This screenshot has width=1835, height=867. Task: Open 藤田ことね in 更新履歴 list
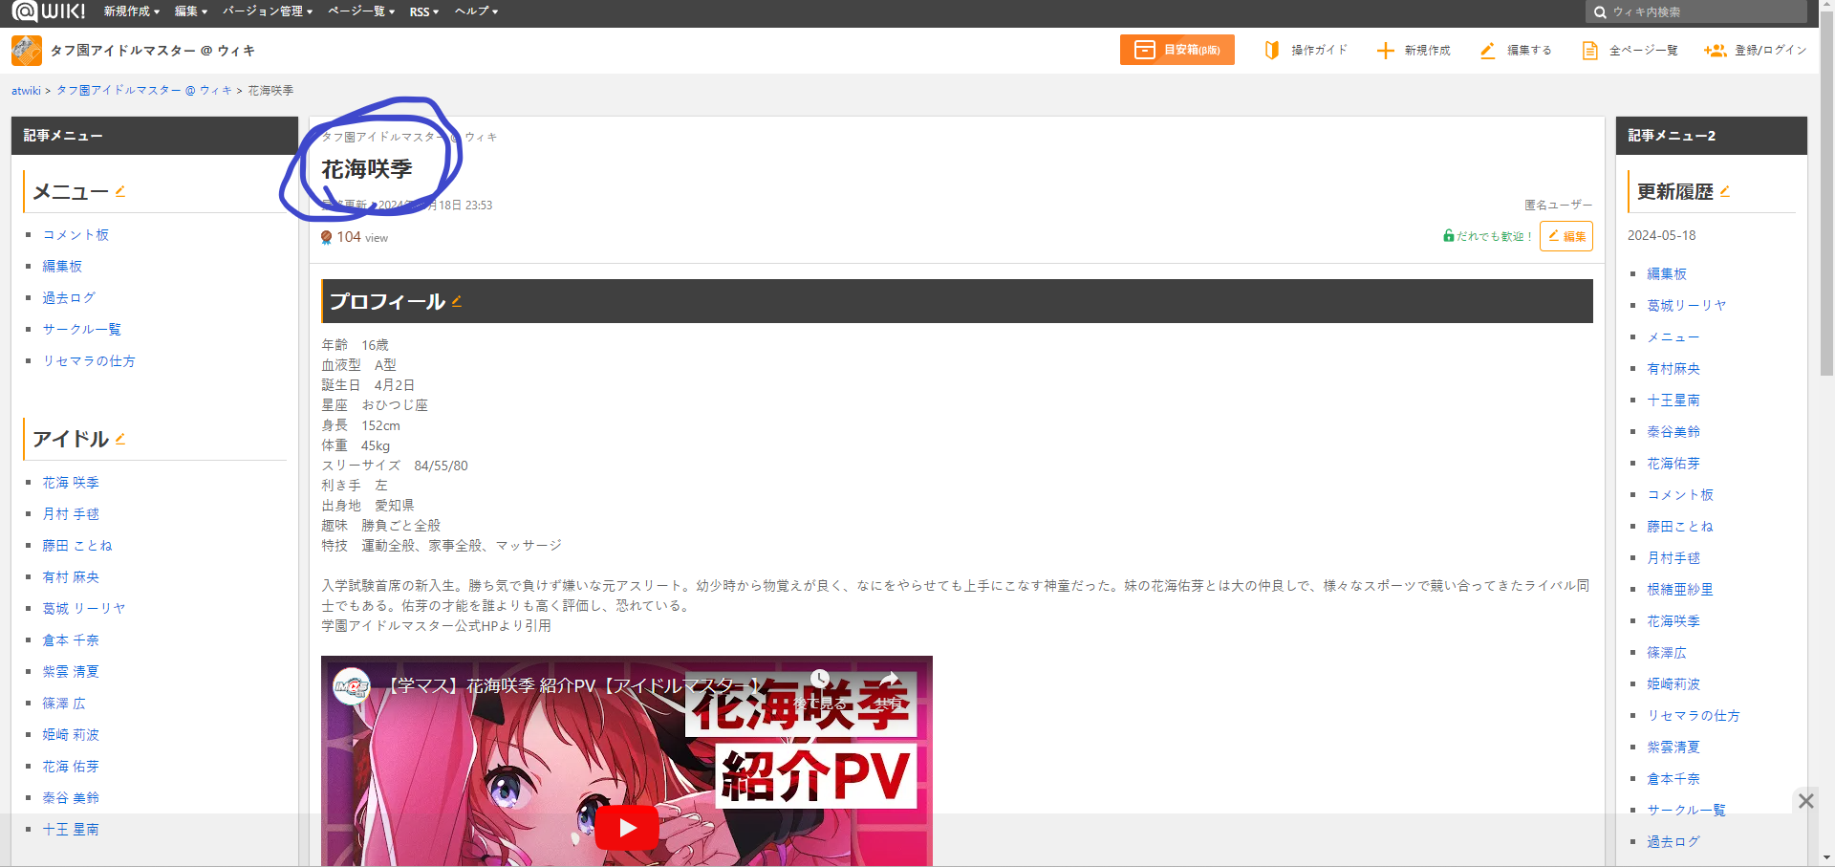[1680, 527]
